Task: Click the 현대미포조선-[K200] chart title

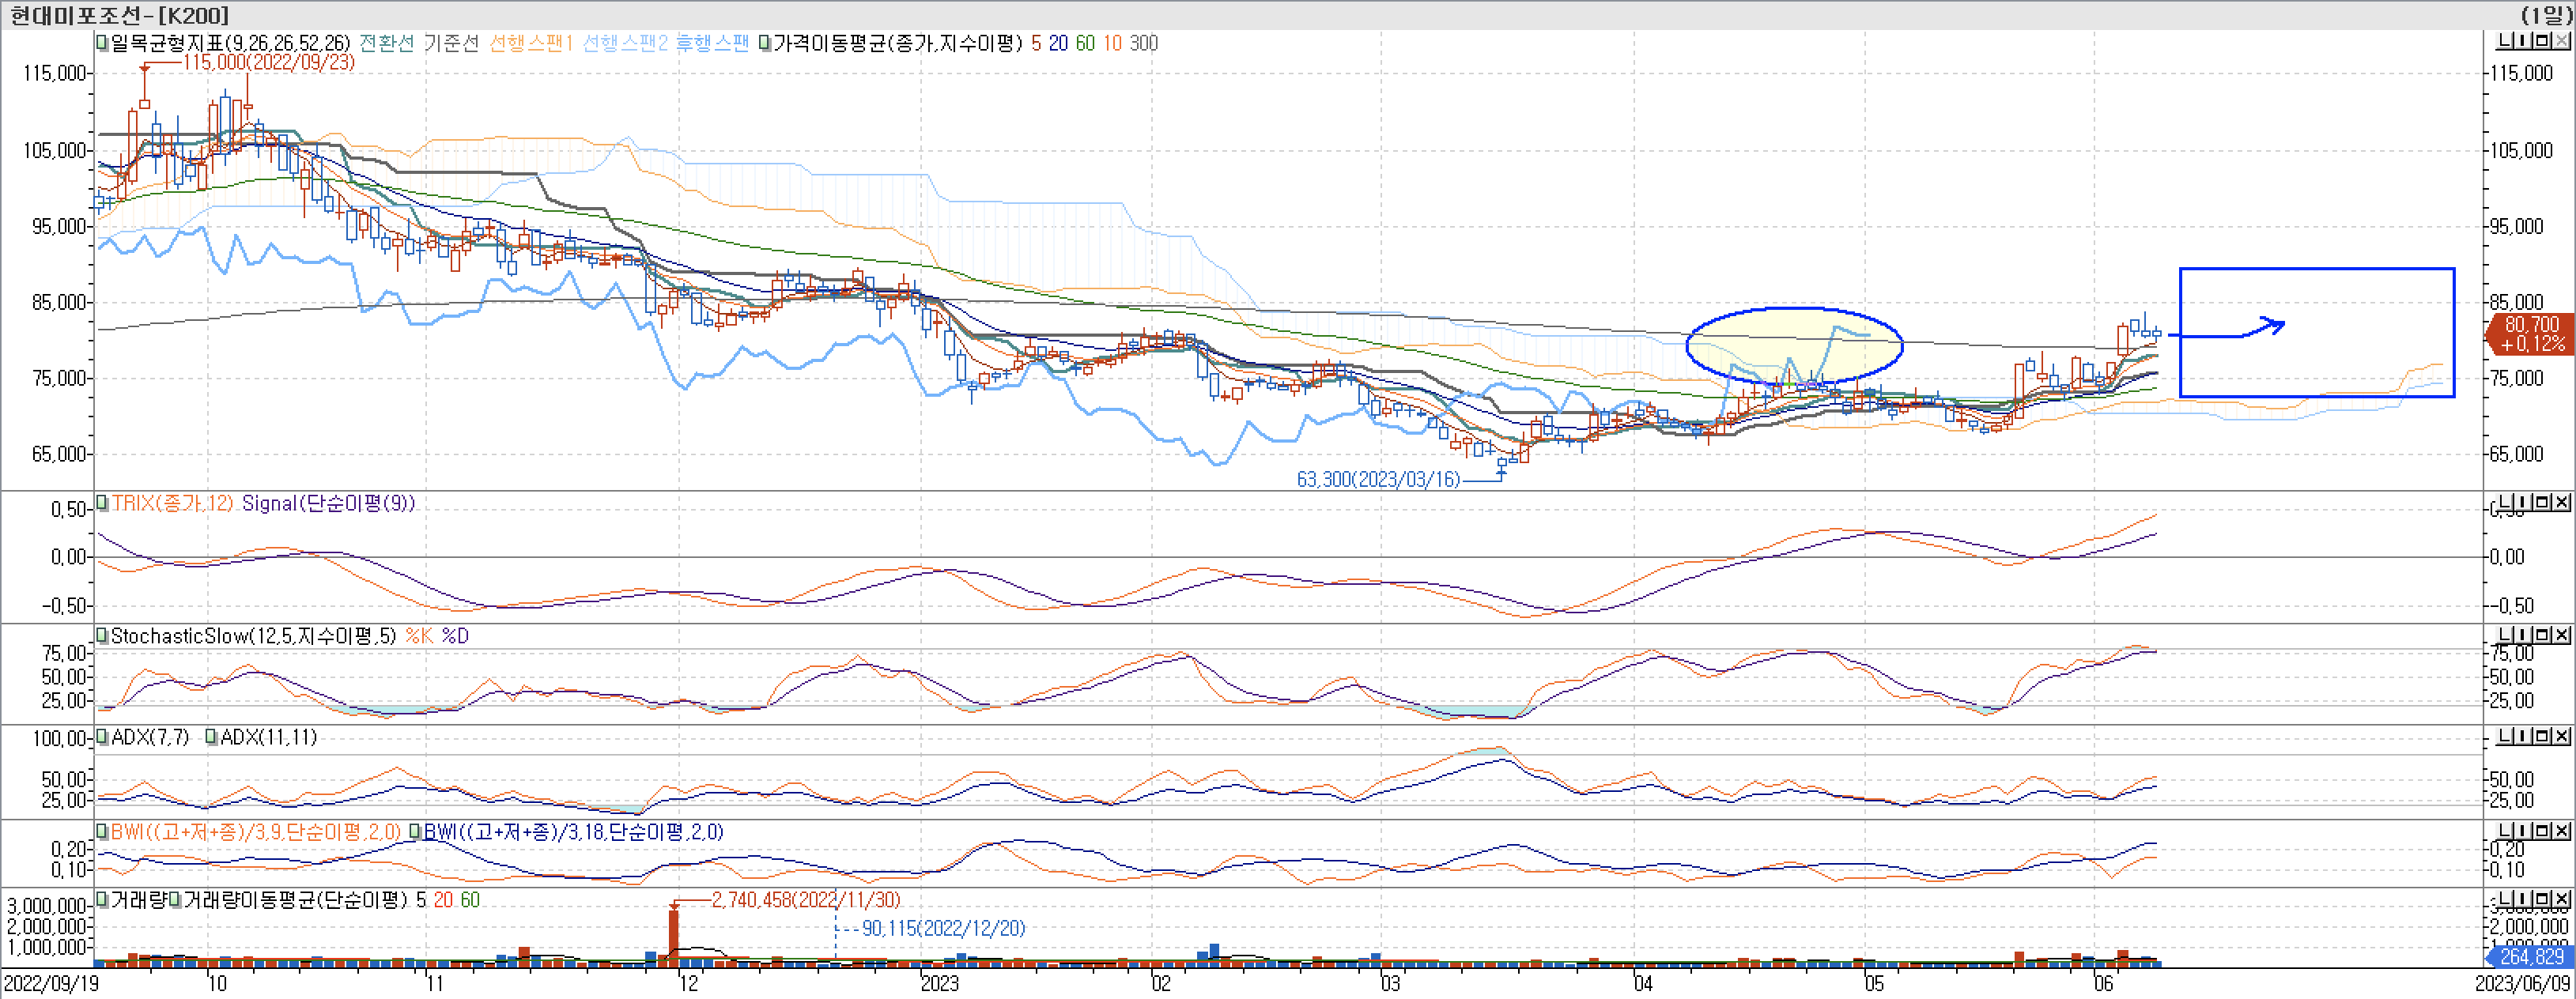Action: coord(119,15)
